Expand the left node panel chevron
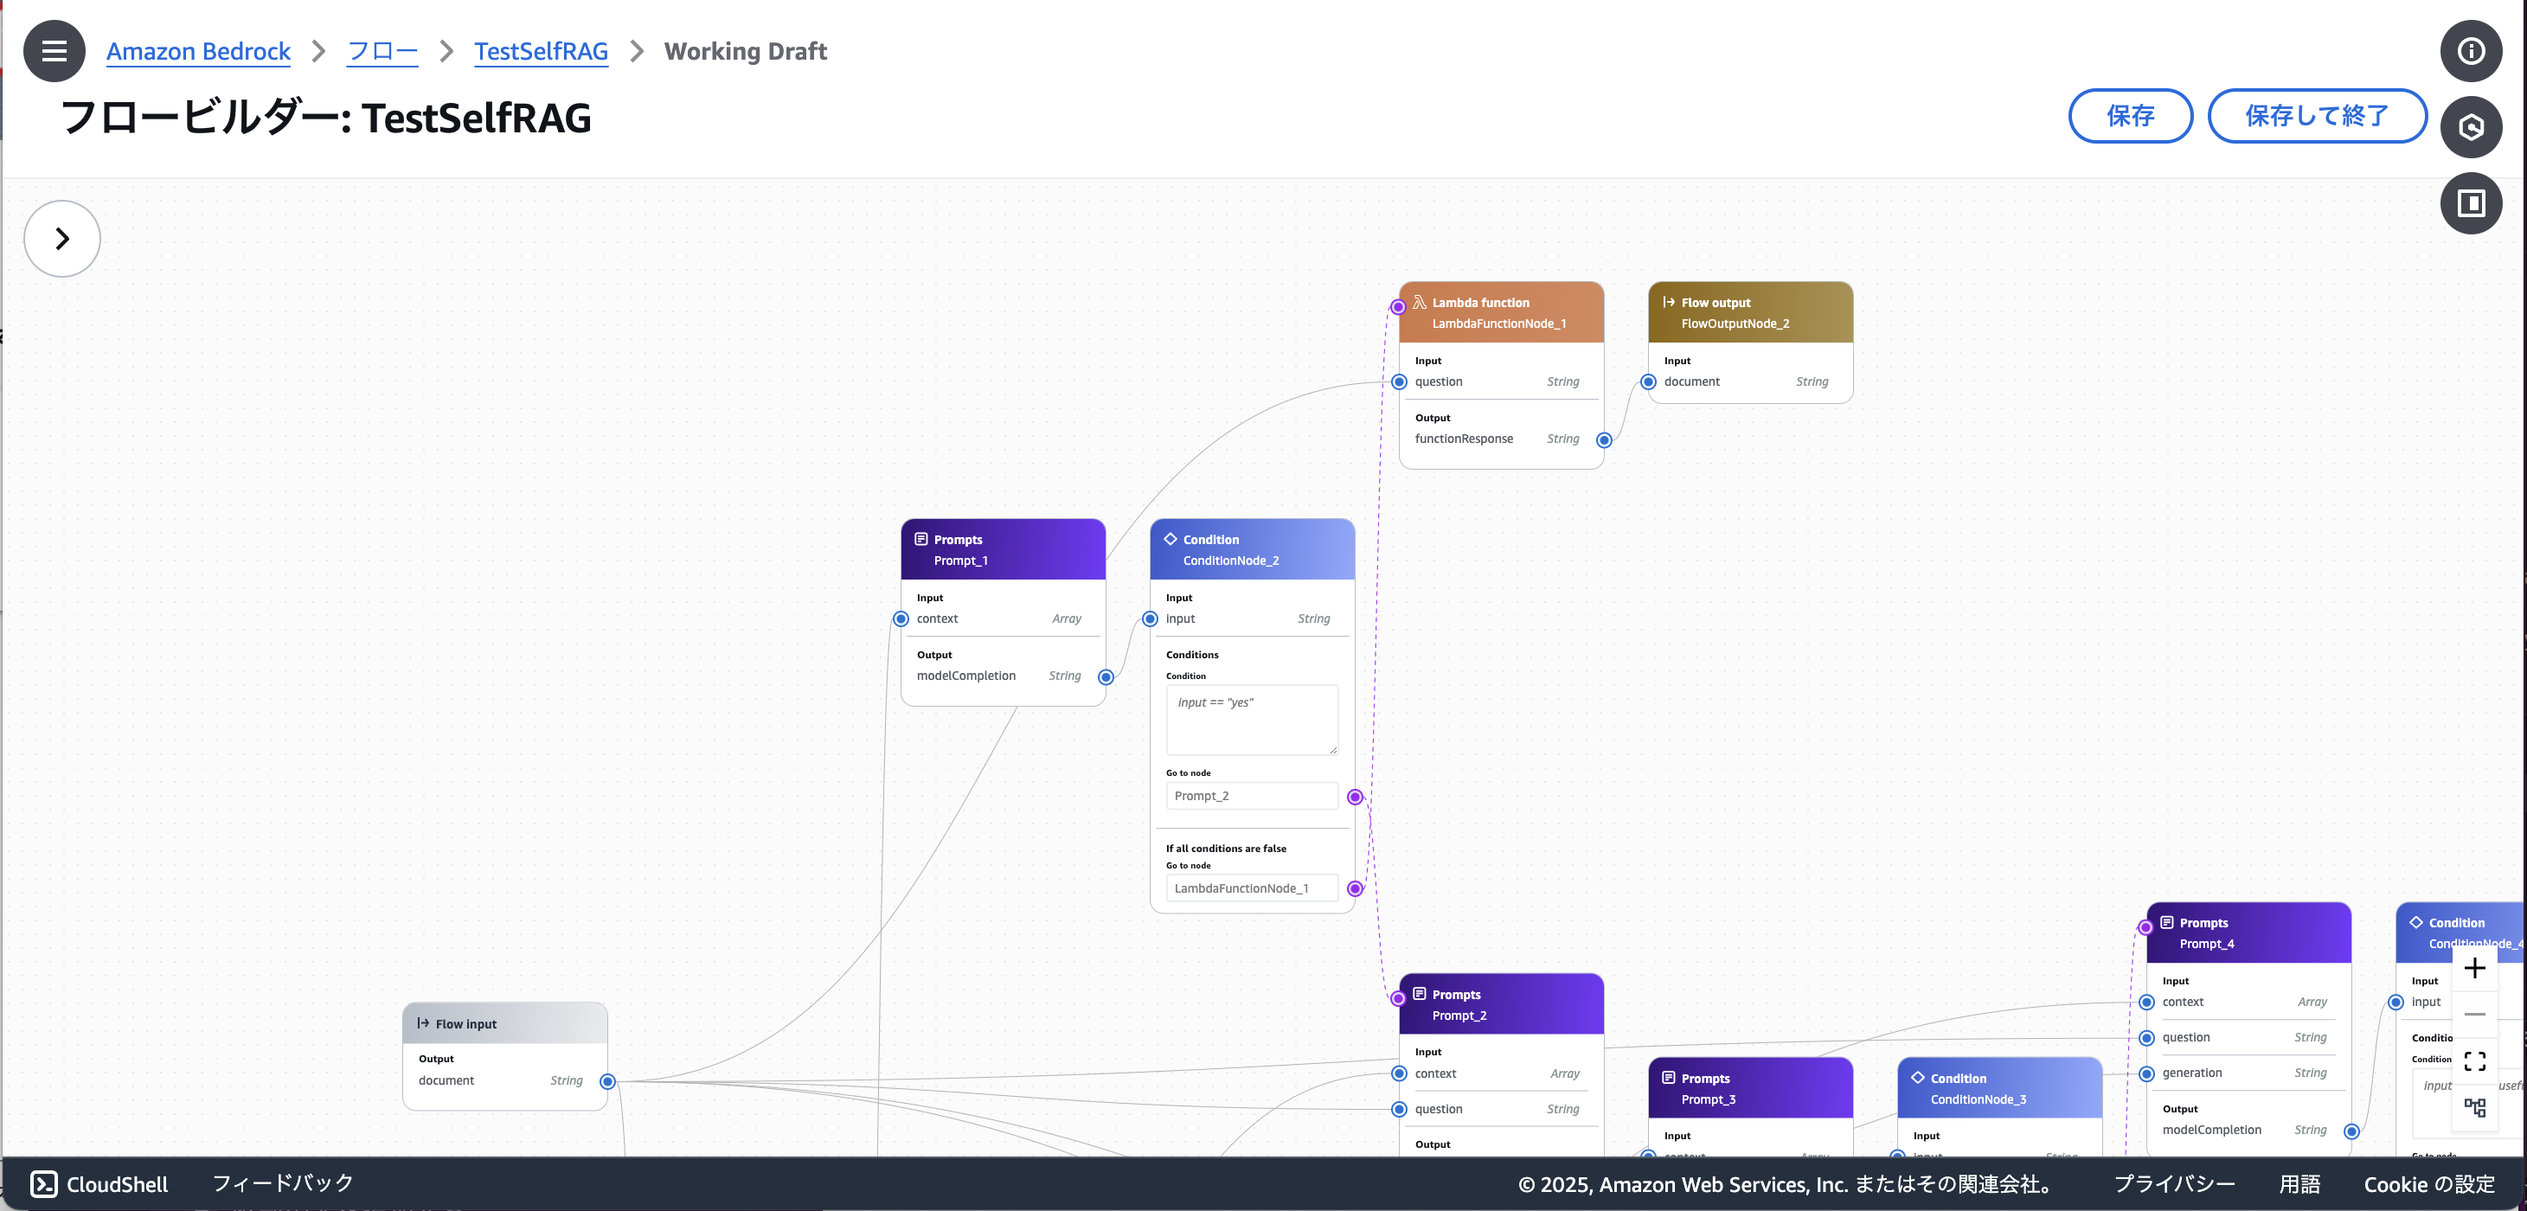This screenshot has height=1211, width=2527. click(61, 238)
